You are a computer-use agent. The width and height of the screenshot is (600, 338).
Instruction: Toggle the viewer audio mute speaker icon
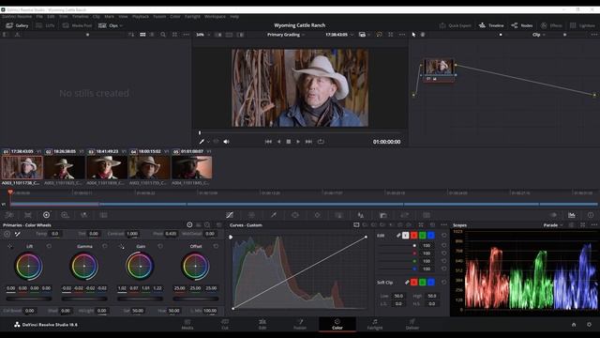(227, 142)
